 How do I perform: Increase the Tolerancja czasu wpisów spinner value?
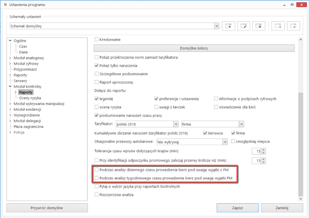(x=264, y=149)
